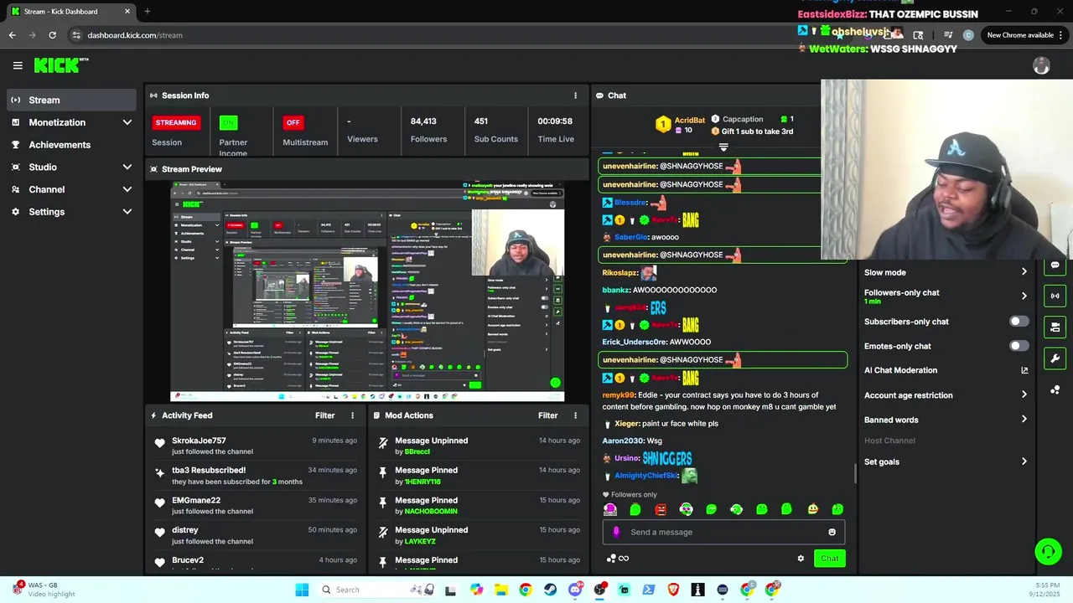
Task: Toggle the Multistream OFF badge
Action: pyautogui.click(x=293, y=122)
